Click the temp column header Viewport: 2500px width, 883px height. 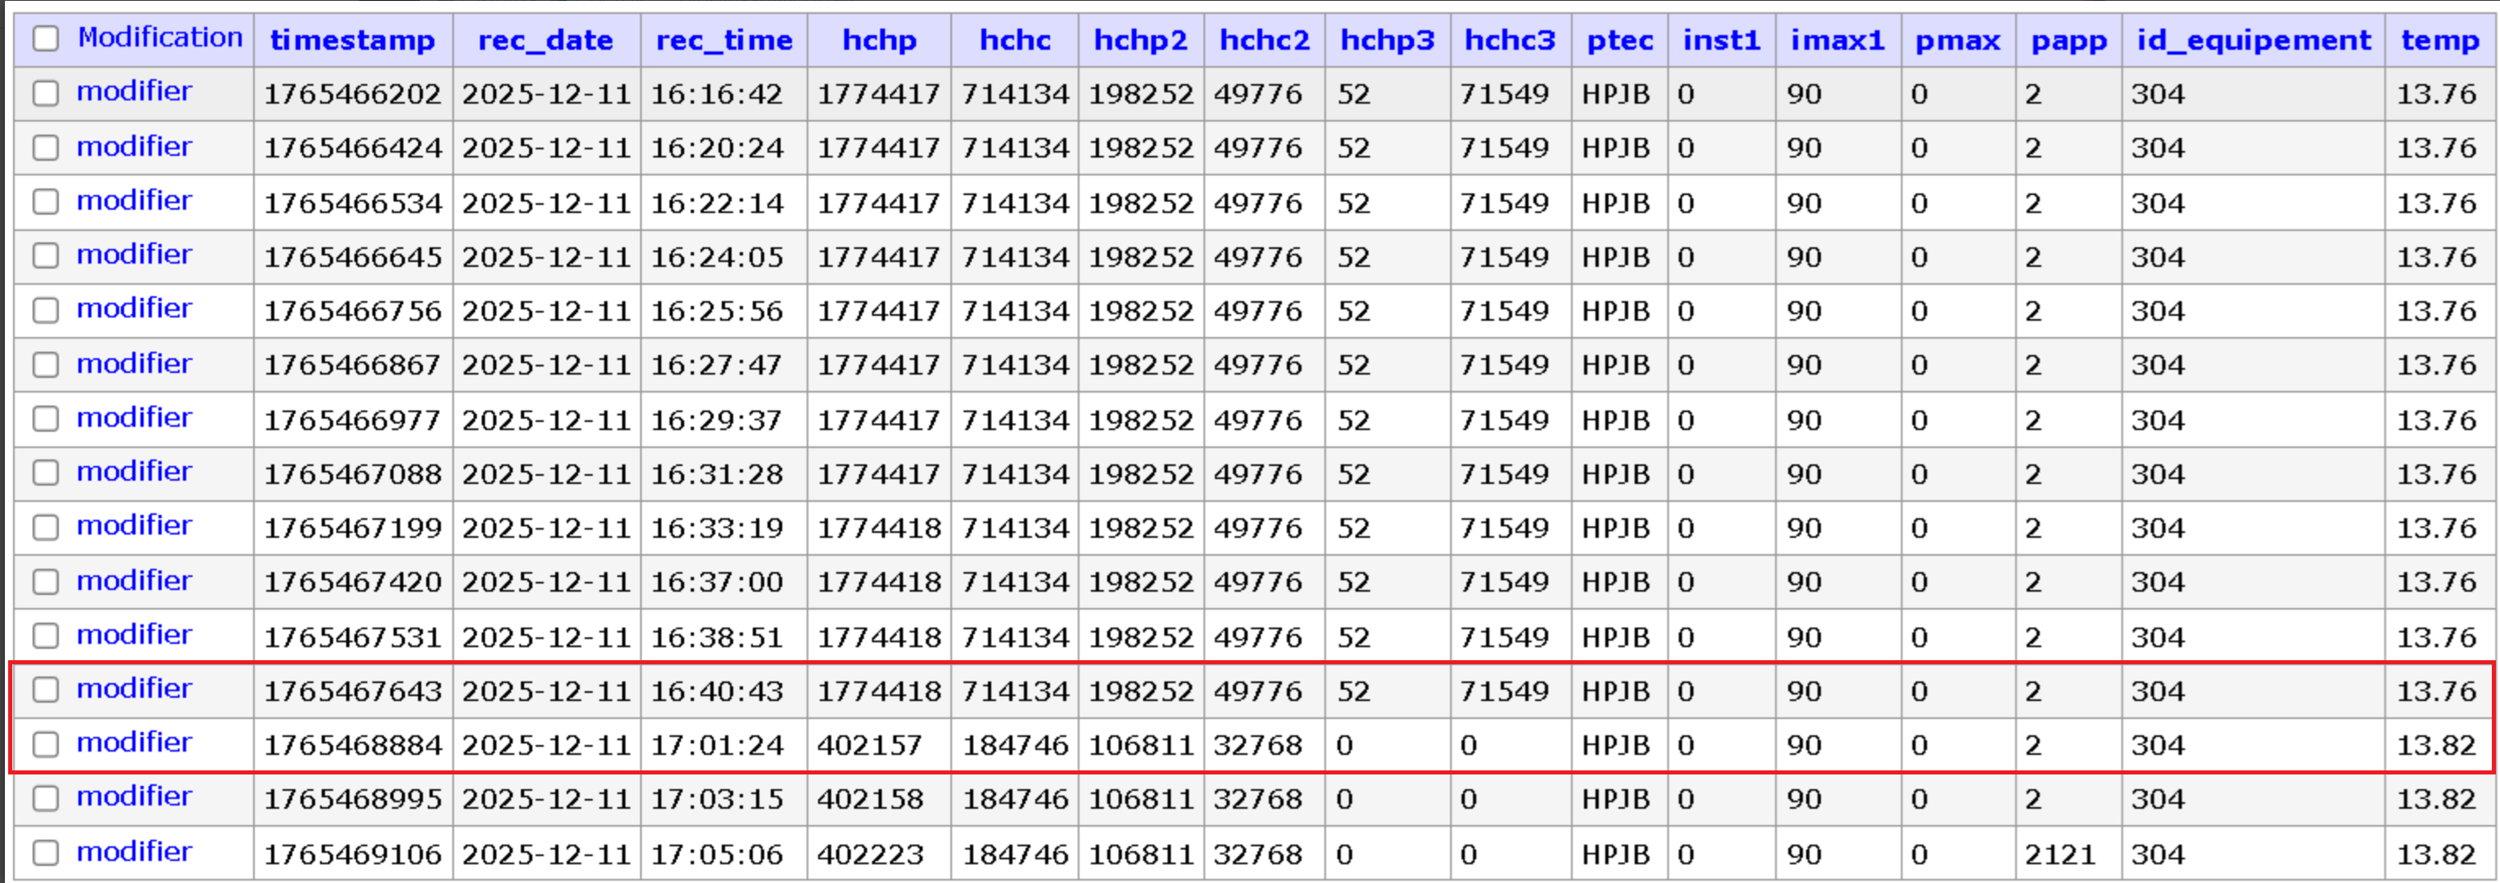click(2440, 40)
